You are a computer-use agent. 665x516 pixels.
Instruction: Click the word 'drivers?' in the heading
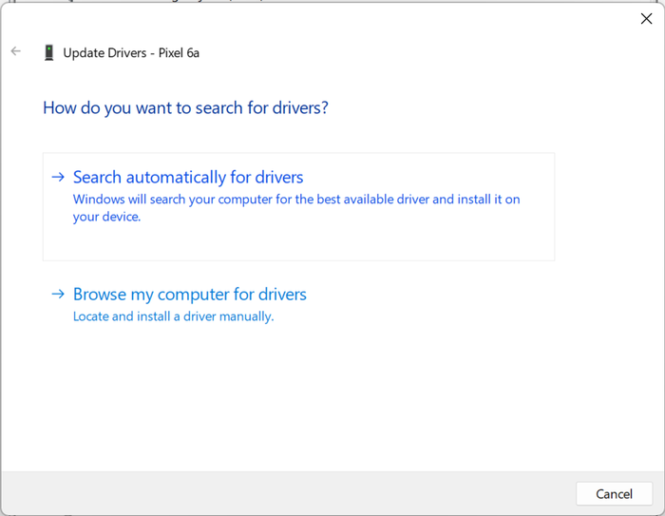tap(300, 107)
